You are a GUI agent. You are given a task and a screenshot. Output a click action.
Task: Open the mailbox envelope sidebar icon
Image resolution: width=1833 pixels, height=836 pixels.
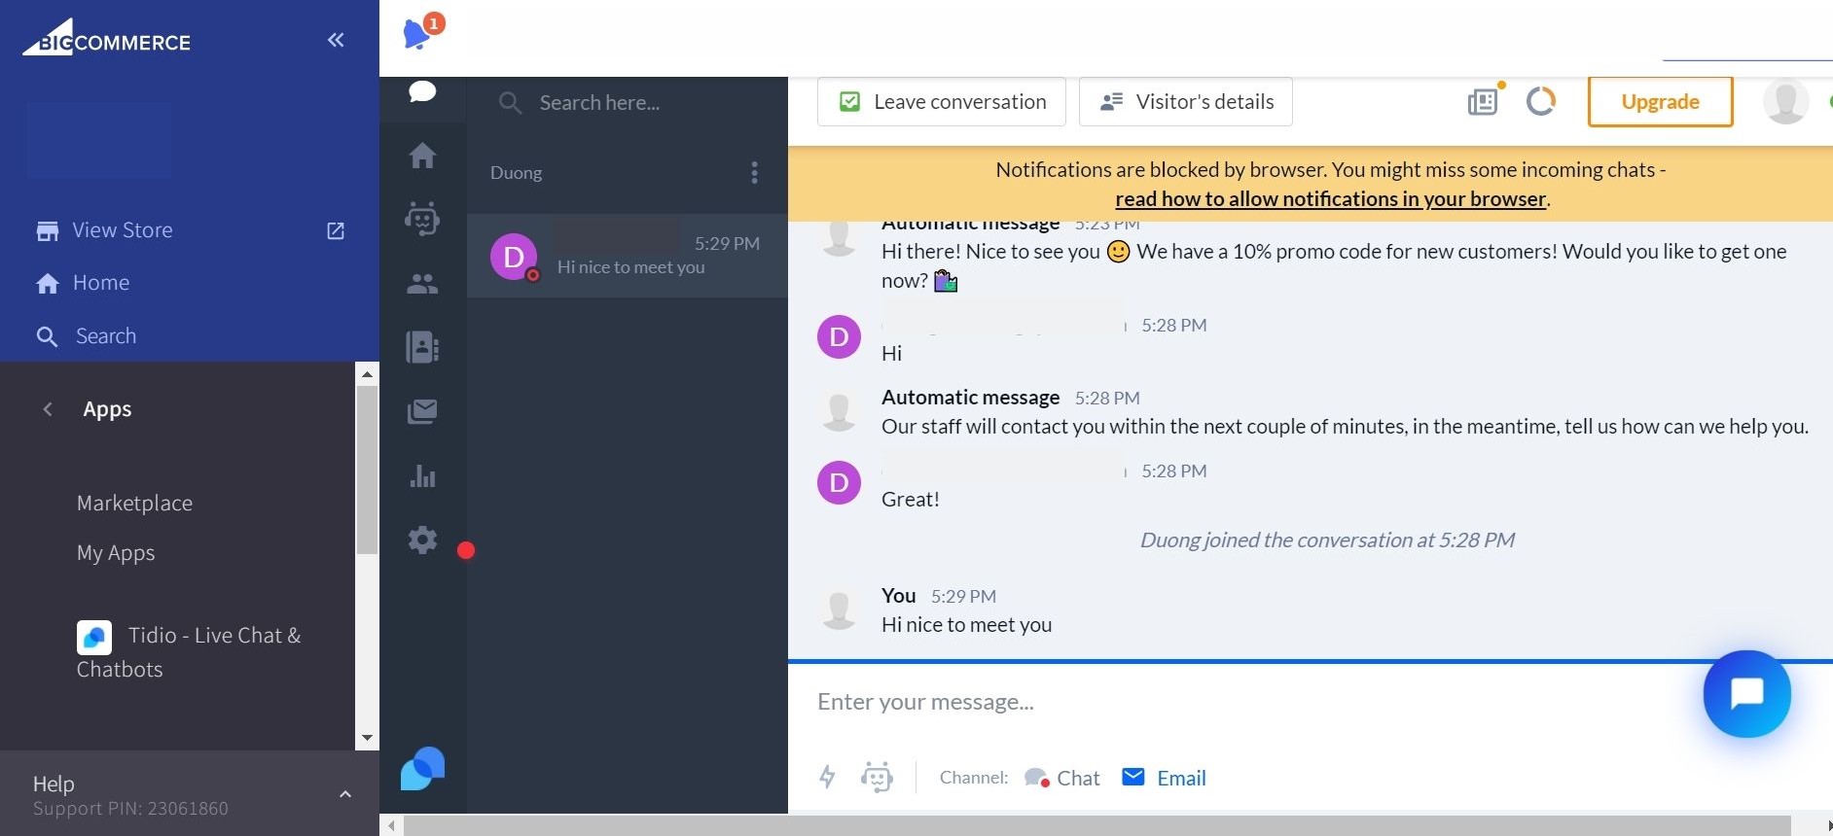[x=422, y=411]
